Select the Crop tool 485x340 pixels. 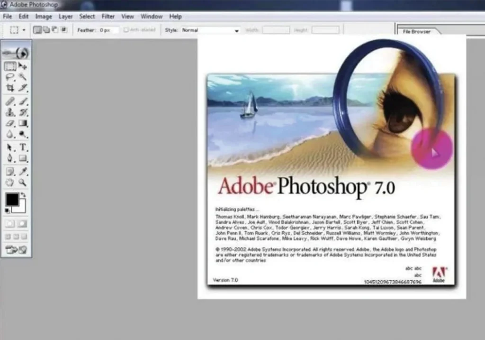(x=10, y=88)
